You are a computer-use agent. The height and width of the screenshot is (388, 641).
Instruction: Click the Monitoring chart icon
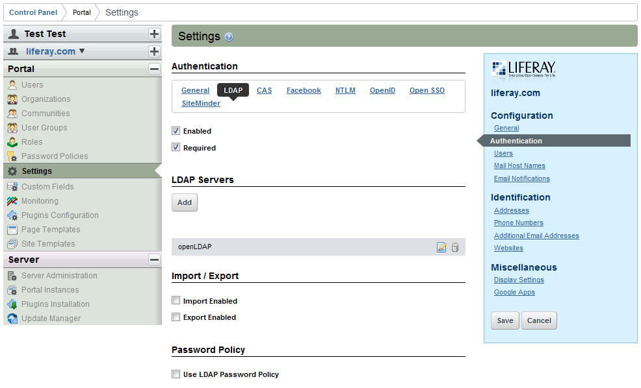[x=12, y=201]
